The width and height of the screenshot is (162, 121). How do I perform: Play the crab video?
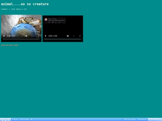pos(4,36)
